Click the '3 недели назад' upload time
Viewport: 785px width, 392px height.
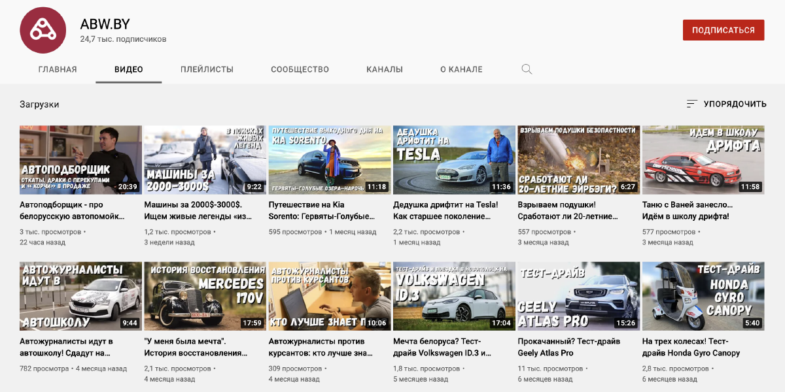point(169,242)
